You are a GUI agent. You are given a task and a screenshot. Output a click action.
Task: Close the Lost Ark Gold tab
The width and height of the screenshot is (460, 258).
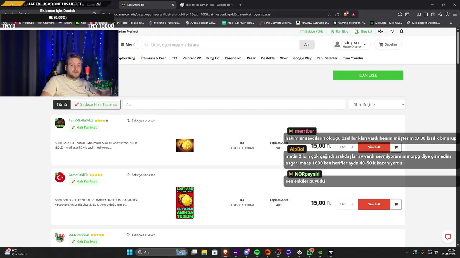point(172,5)
